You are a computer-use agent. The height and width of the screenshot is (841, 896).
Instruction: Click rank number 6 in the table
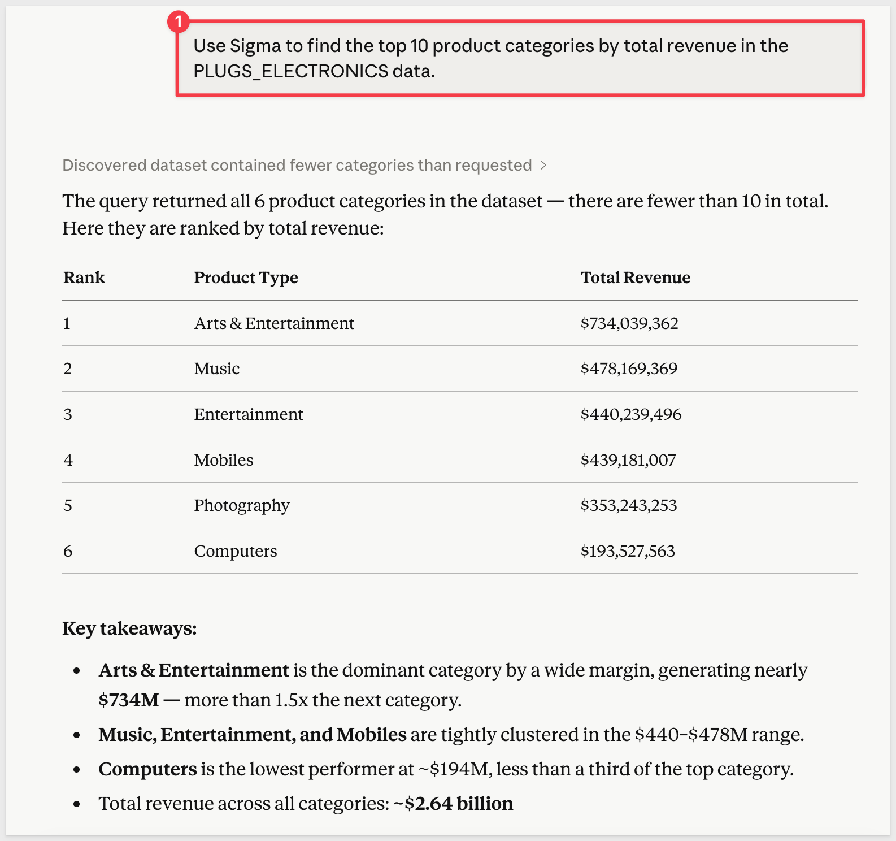point(68,551)
